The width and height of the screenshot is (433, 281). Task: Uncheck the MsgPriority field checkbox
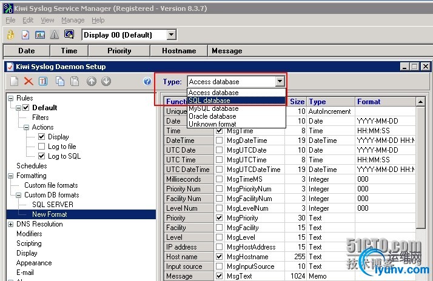tap(220, 218)
